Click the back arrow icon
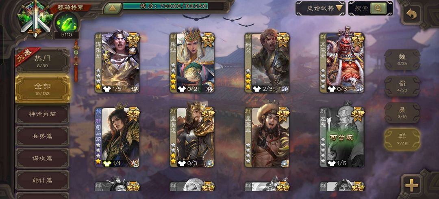The height and width of the screenshot is (199, 439). (411, 15)
